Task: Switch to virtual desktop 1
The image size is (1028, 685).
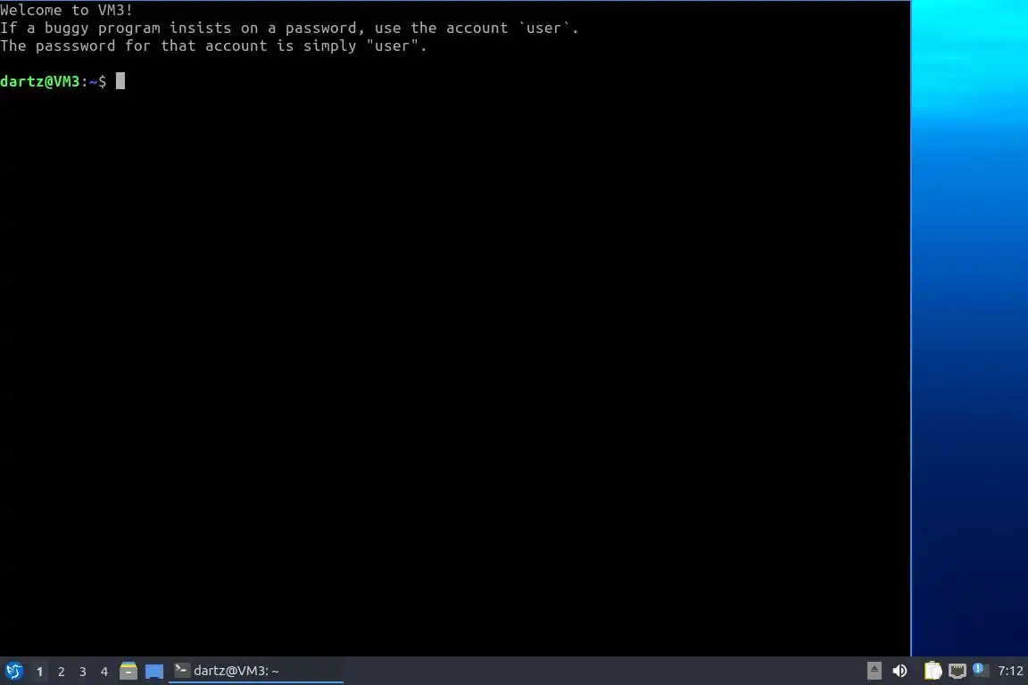Action: [x=39, y=672]
